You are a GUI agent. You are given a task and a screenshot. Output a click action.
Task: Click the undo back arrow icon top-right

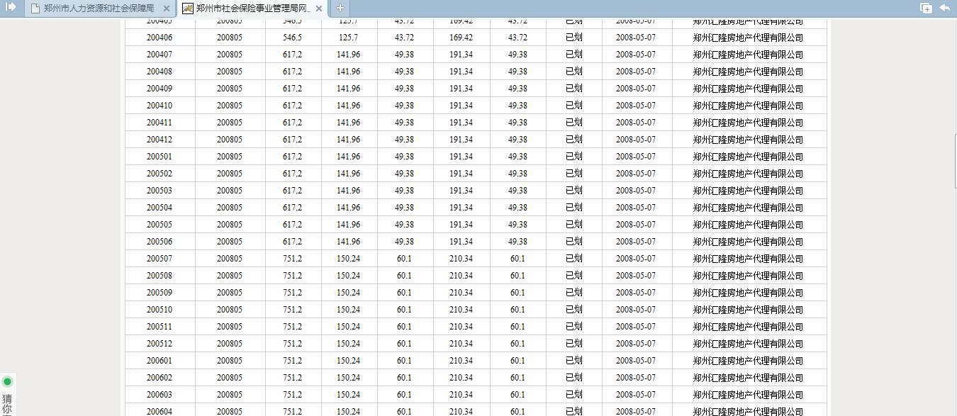[945, 8]
